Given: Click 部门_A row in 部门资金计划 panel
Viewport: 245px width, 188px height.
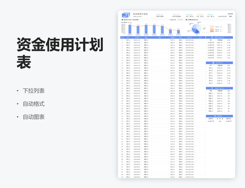Looking at the screenshot, I should (x=219, y=68).
